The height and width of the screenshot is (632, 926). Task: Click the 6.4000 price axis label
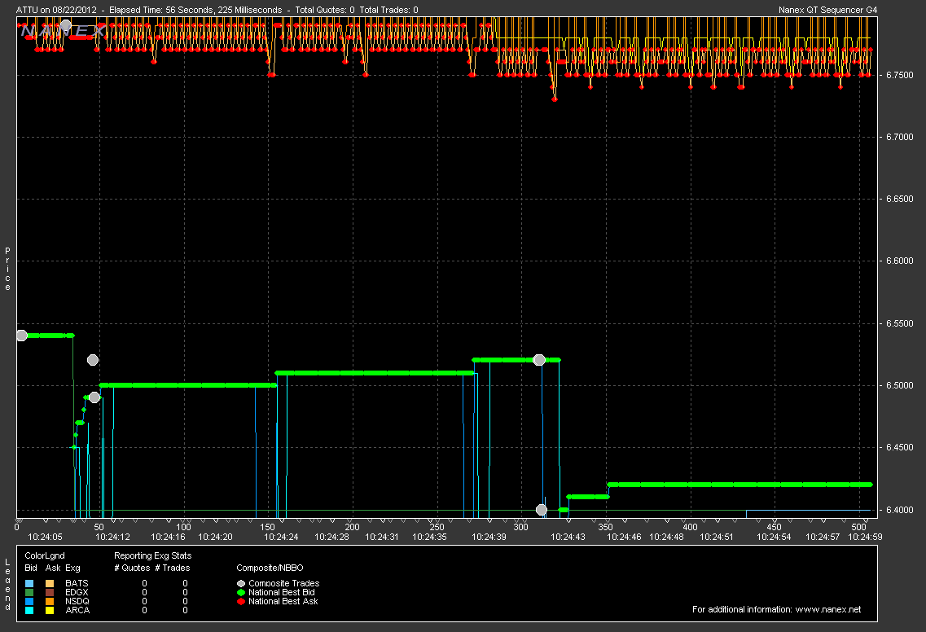pyautogui.click(x=899, y=510)
